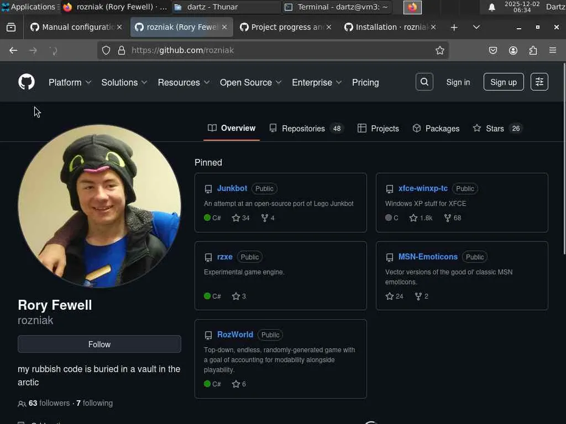Click the stars icon on MSN-Emoticons card
The height and width of the screenshot is (424, 566).
pyautogui.click(x=389, y=296)
